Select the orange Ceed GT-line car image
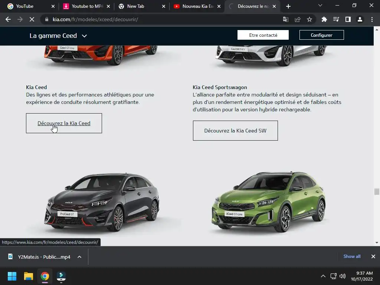 pyautogui.click(x=101, y=55)
